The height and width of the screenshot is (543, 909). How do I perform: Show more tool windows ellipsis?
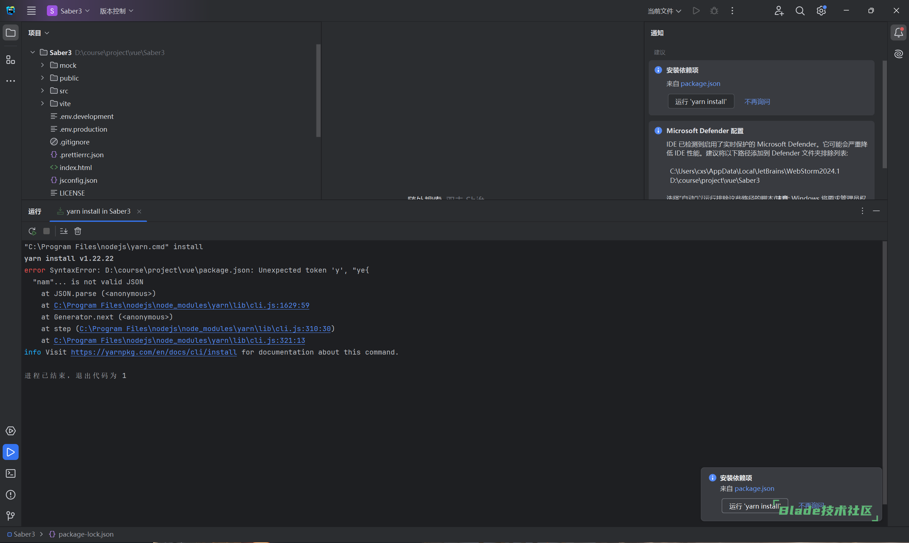click(x=11, y=81)
